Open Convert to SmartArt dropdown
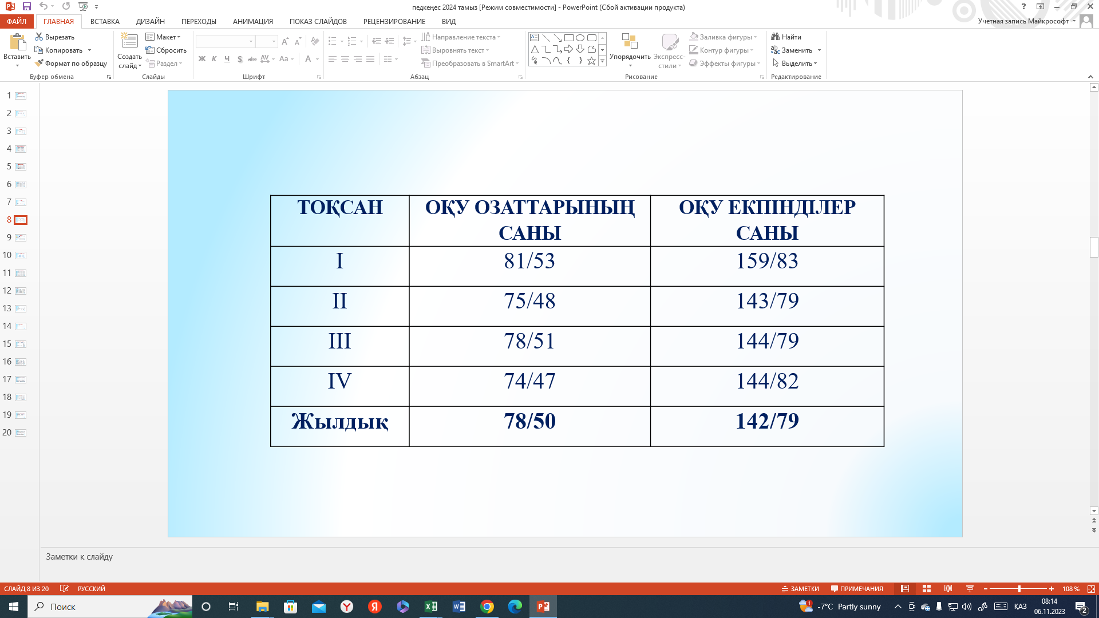This screenshot has width=1099, height=618. click(x=470, y=63)
